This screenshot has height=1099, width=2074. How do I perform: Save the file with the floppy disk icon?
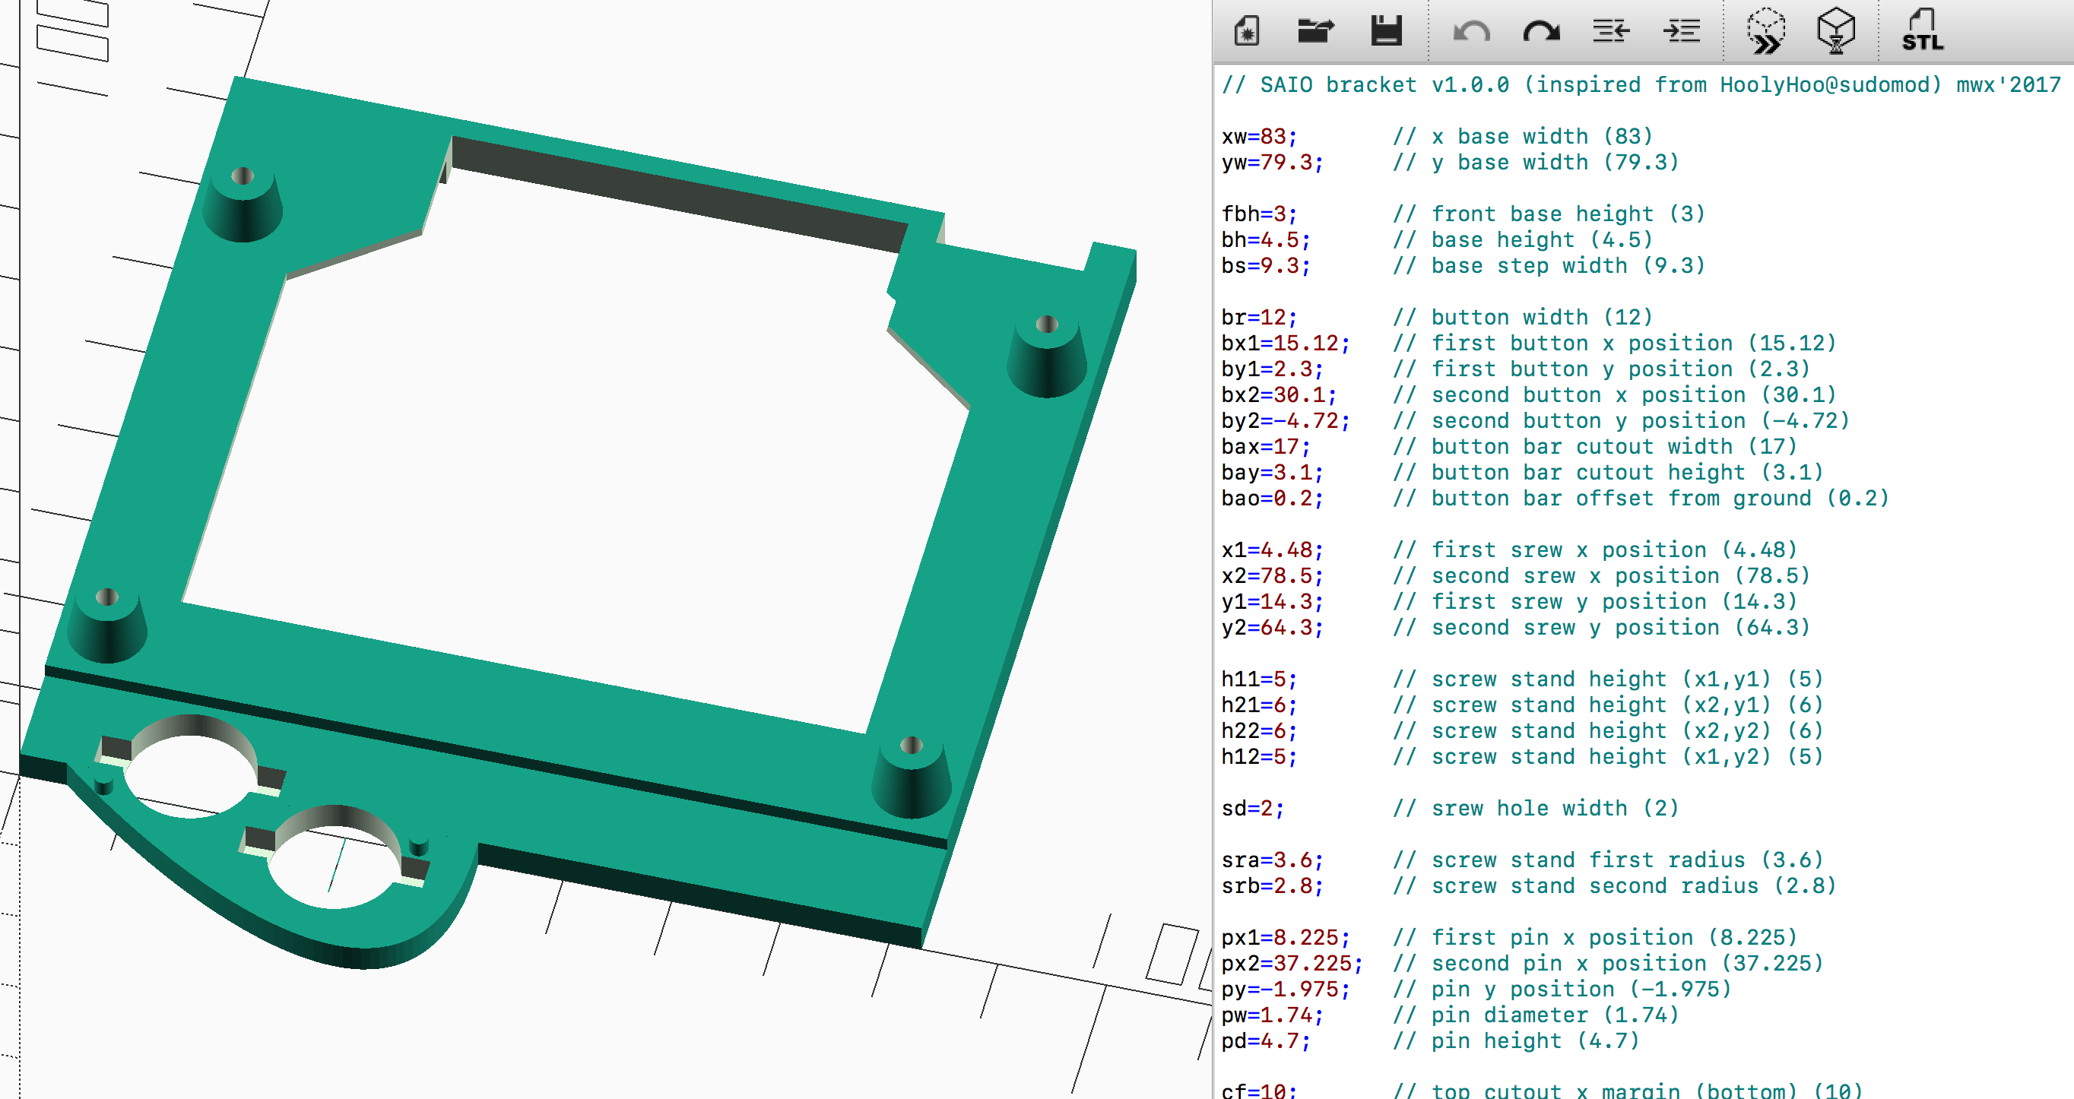coord(1387,31)
